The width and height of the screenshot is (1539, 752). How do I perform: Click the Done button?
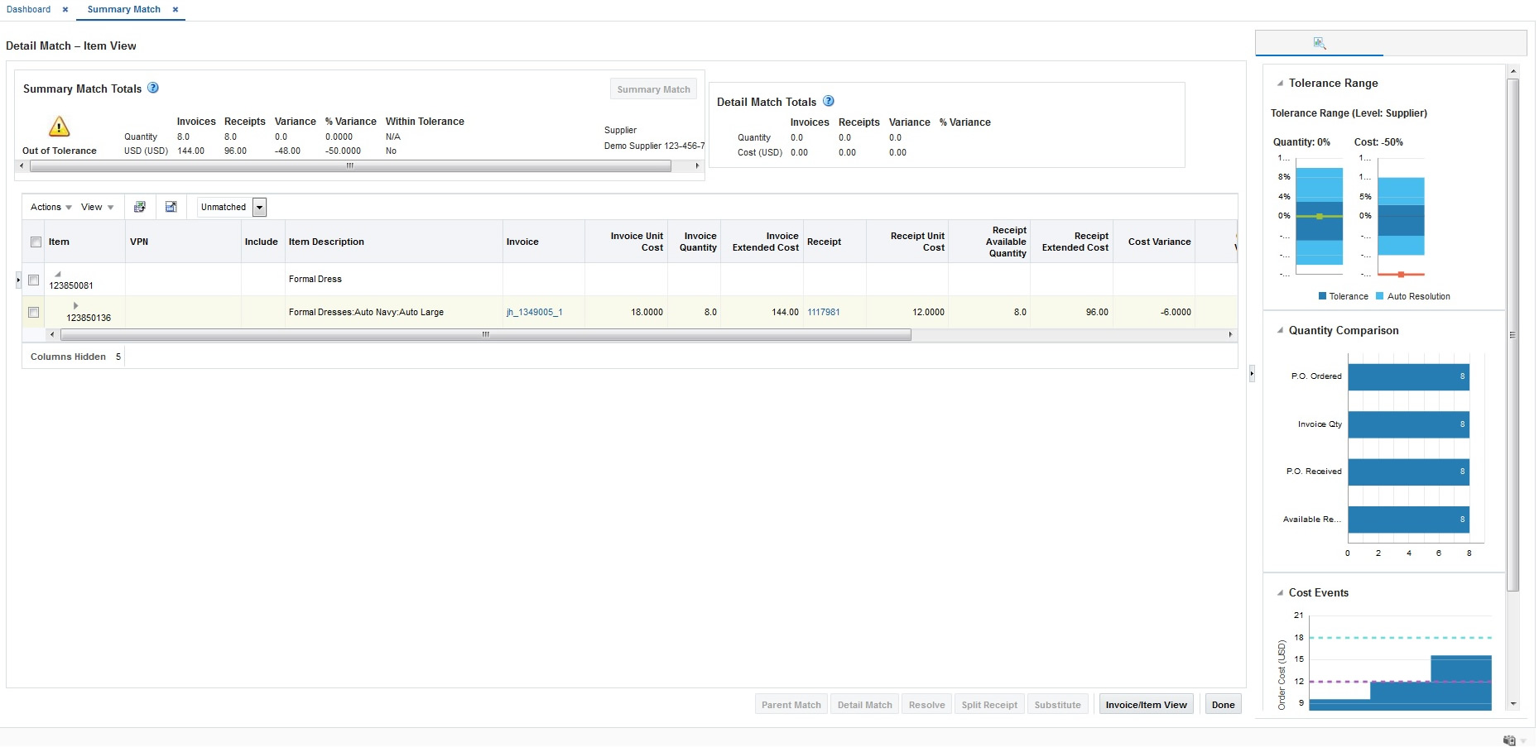1223,704
